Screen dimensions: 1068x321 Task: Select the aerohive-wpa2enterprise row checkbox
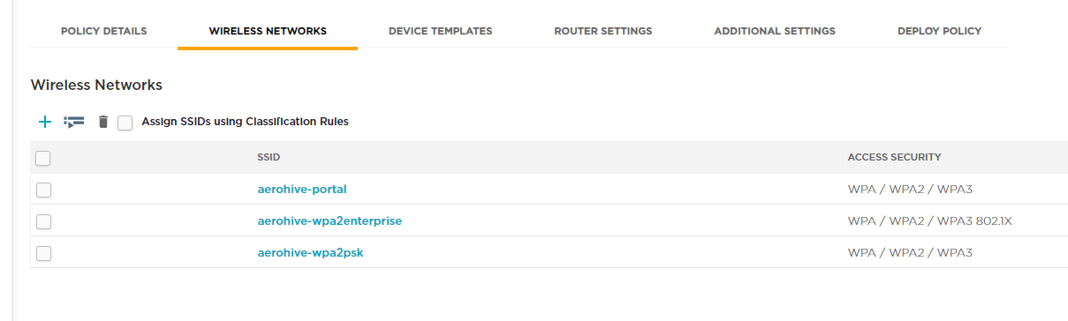click(43, 221)
